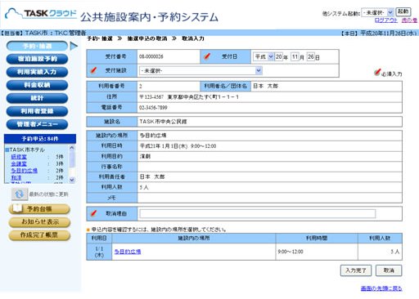Screen dimensions: 419x299
Task: Click the 抽選申込の取消 breadcrumb
Action: pyautogui.click(x=147, y=38)
